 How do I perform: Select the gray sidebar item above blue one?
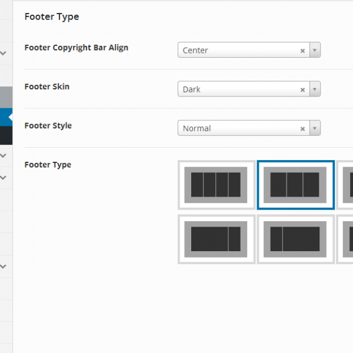click(x=5, y=97)
